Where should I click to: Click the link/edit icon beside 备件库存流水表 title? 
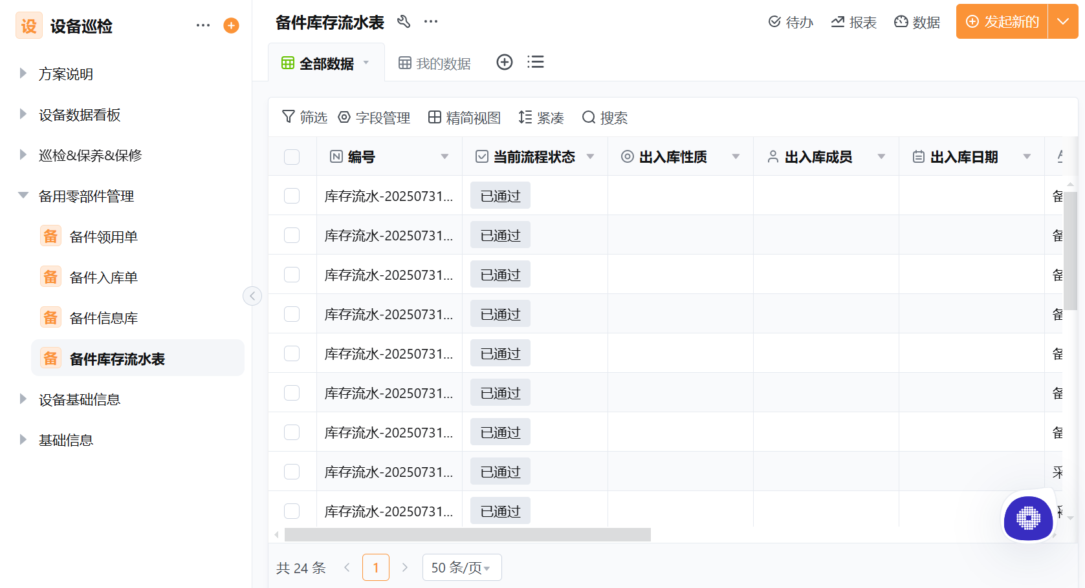click(404, 21)
